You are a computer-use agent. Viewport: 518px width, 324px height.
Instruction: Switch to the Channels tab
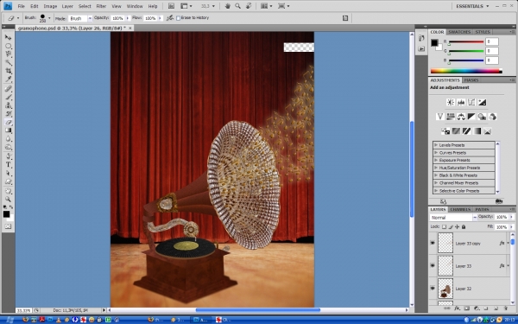[x=460, y=209]
